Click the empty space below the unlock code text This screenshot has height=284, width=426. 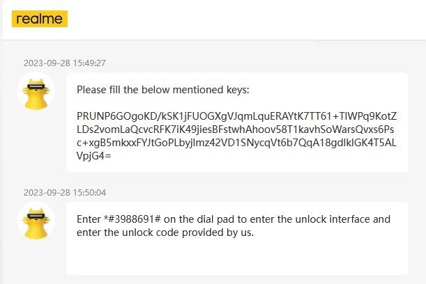tap(237, 256)
